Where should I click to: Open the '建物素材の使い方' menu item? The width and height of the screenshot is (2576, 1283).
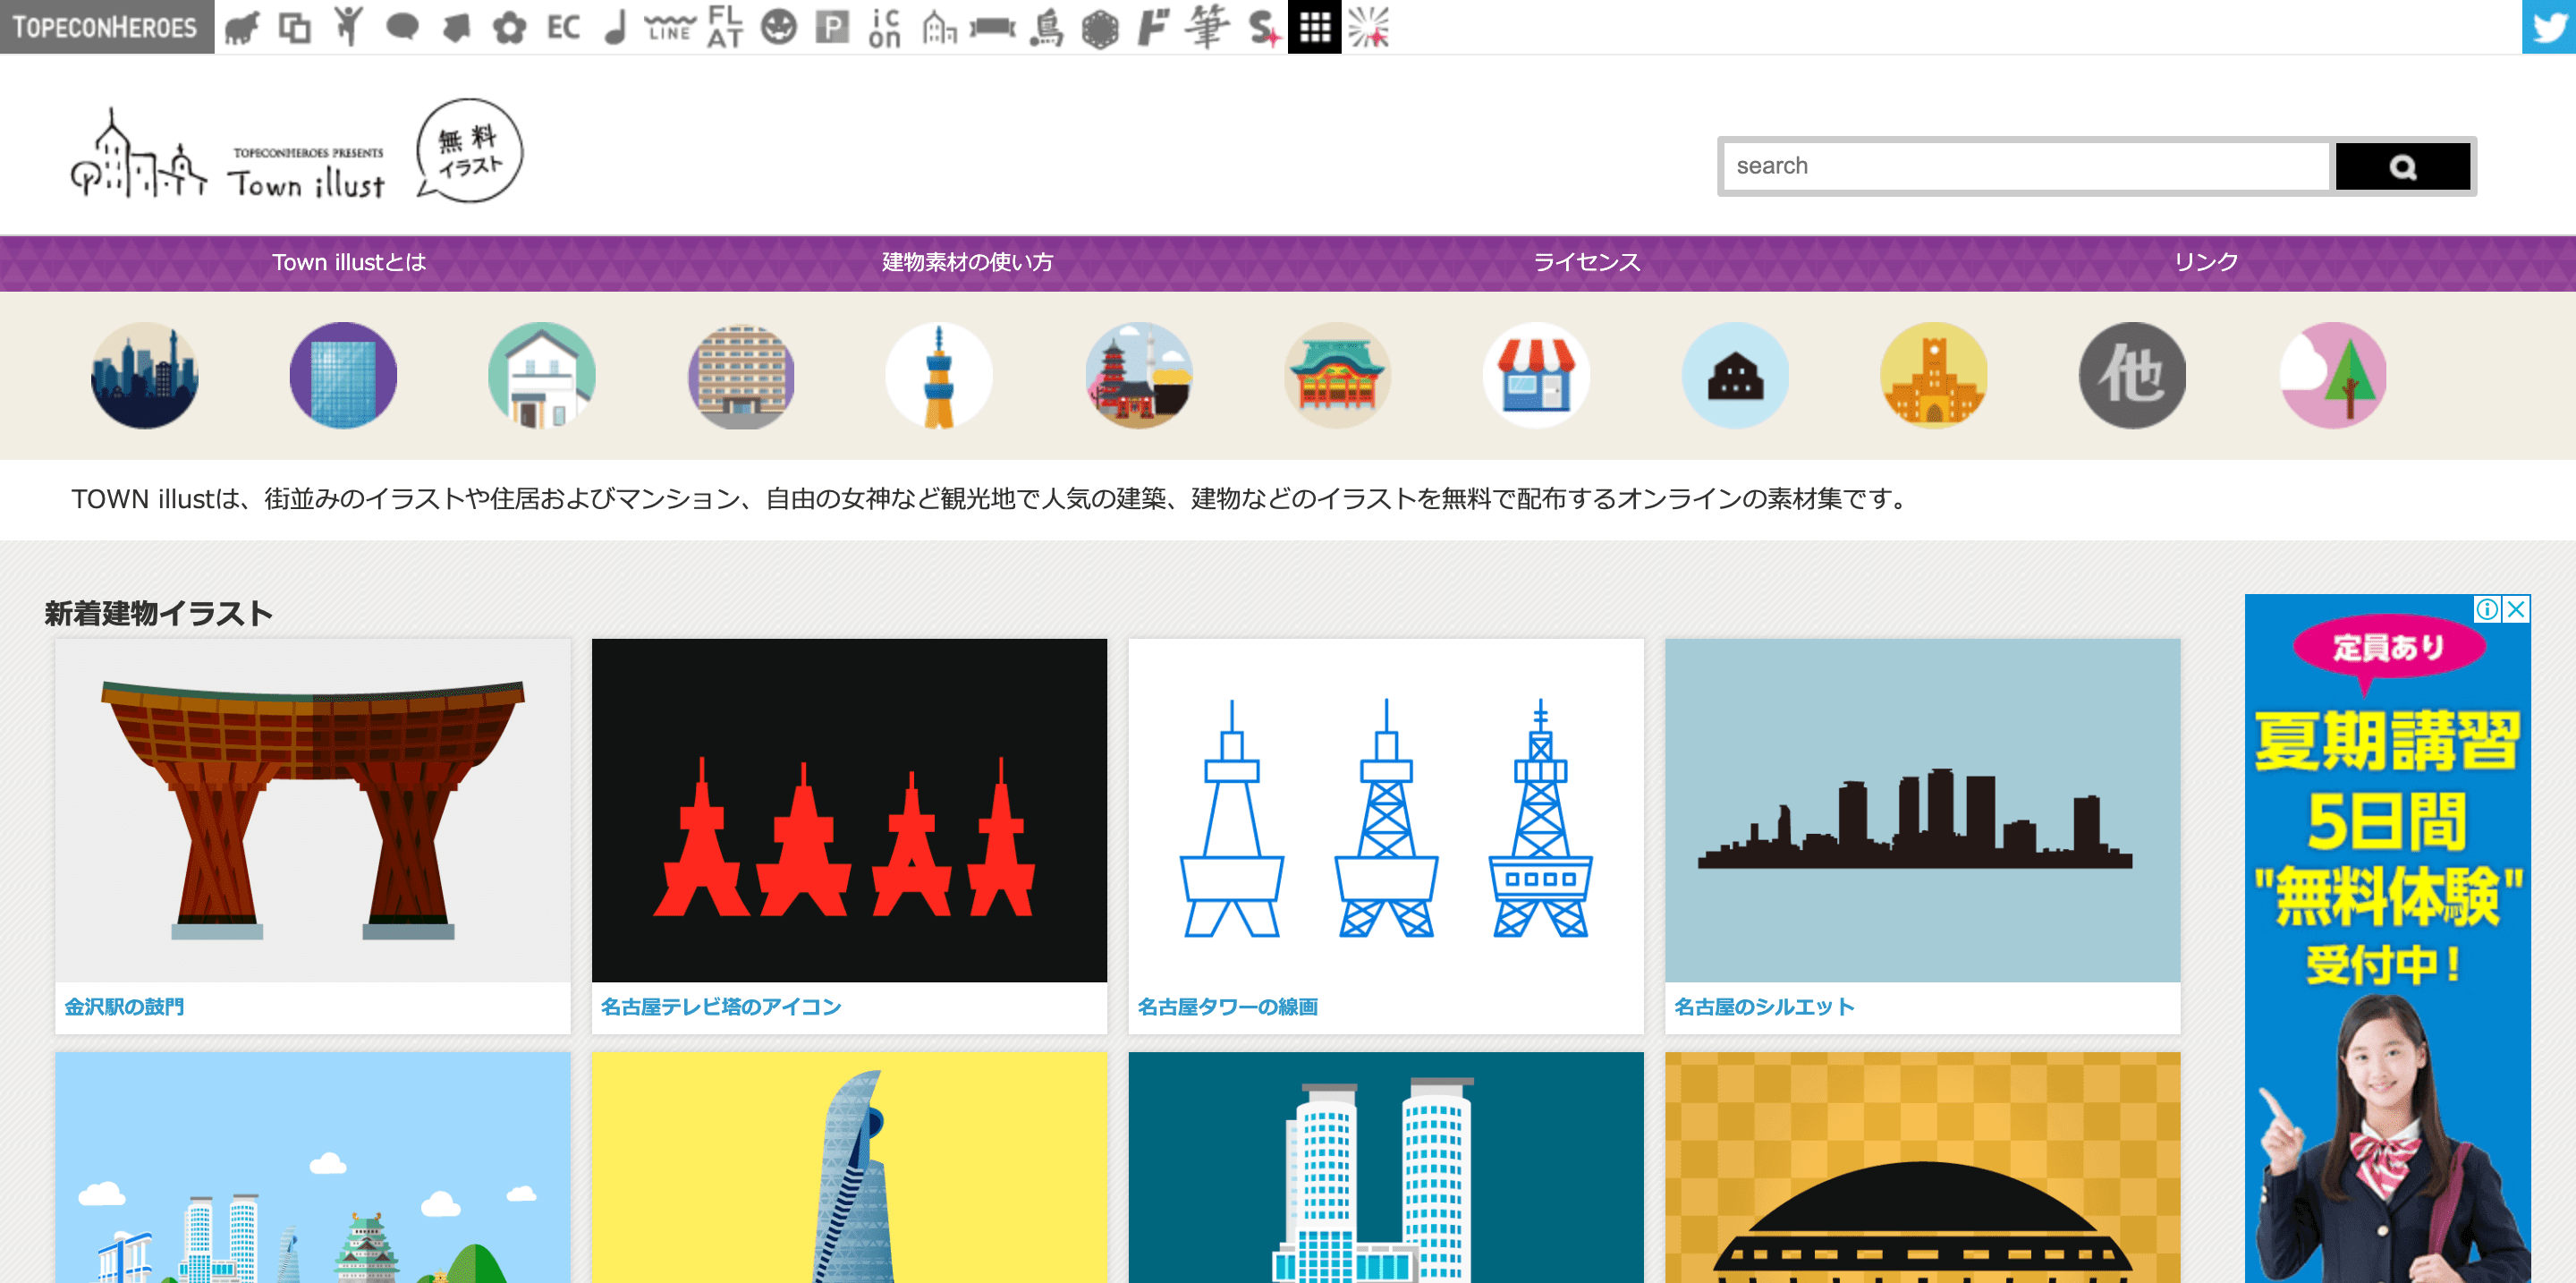pos(968,262)
